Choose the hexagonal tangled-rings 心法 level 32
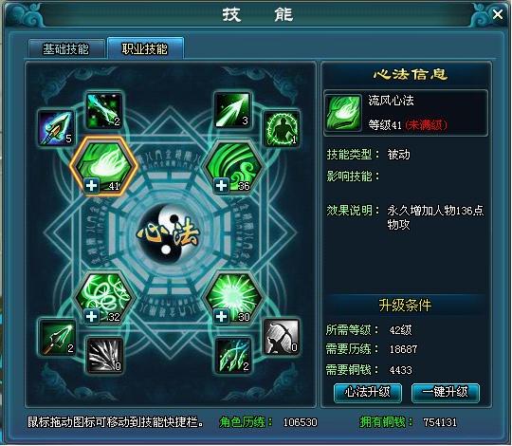 point(104,298)
